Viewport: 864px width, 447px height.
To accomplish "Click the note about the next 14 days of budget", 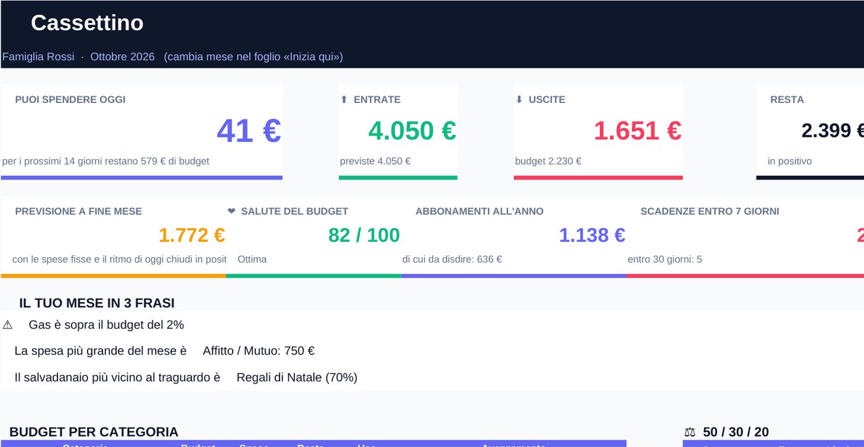I will pyautogui.click(x=106, y=161).
